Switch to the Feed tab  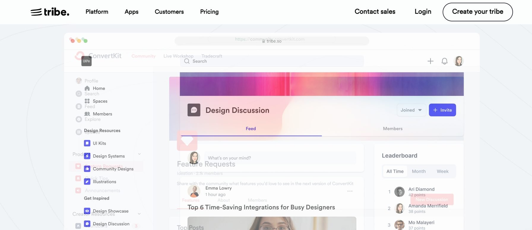click(251, 129)
